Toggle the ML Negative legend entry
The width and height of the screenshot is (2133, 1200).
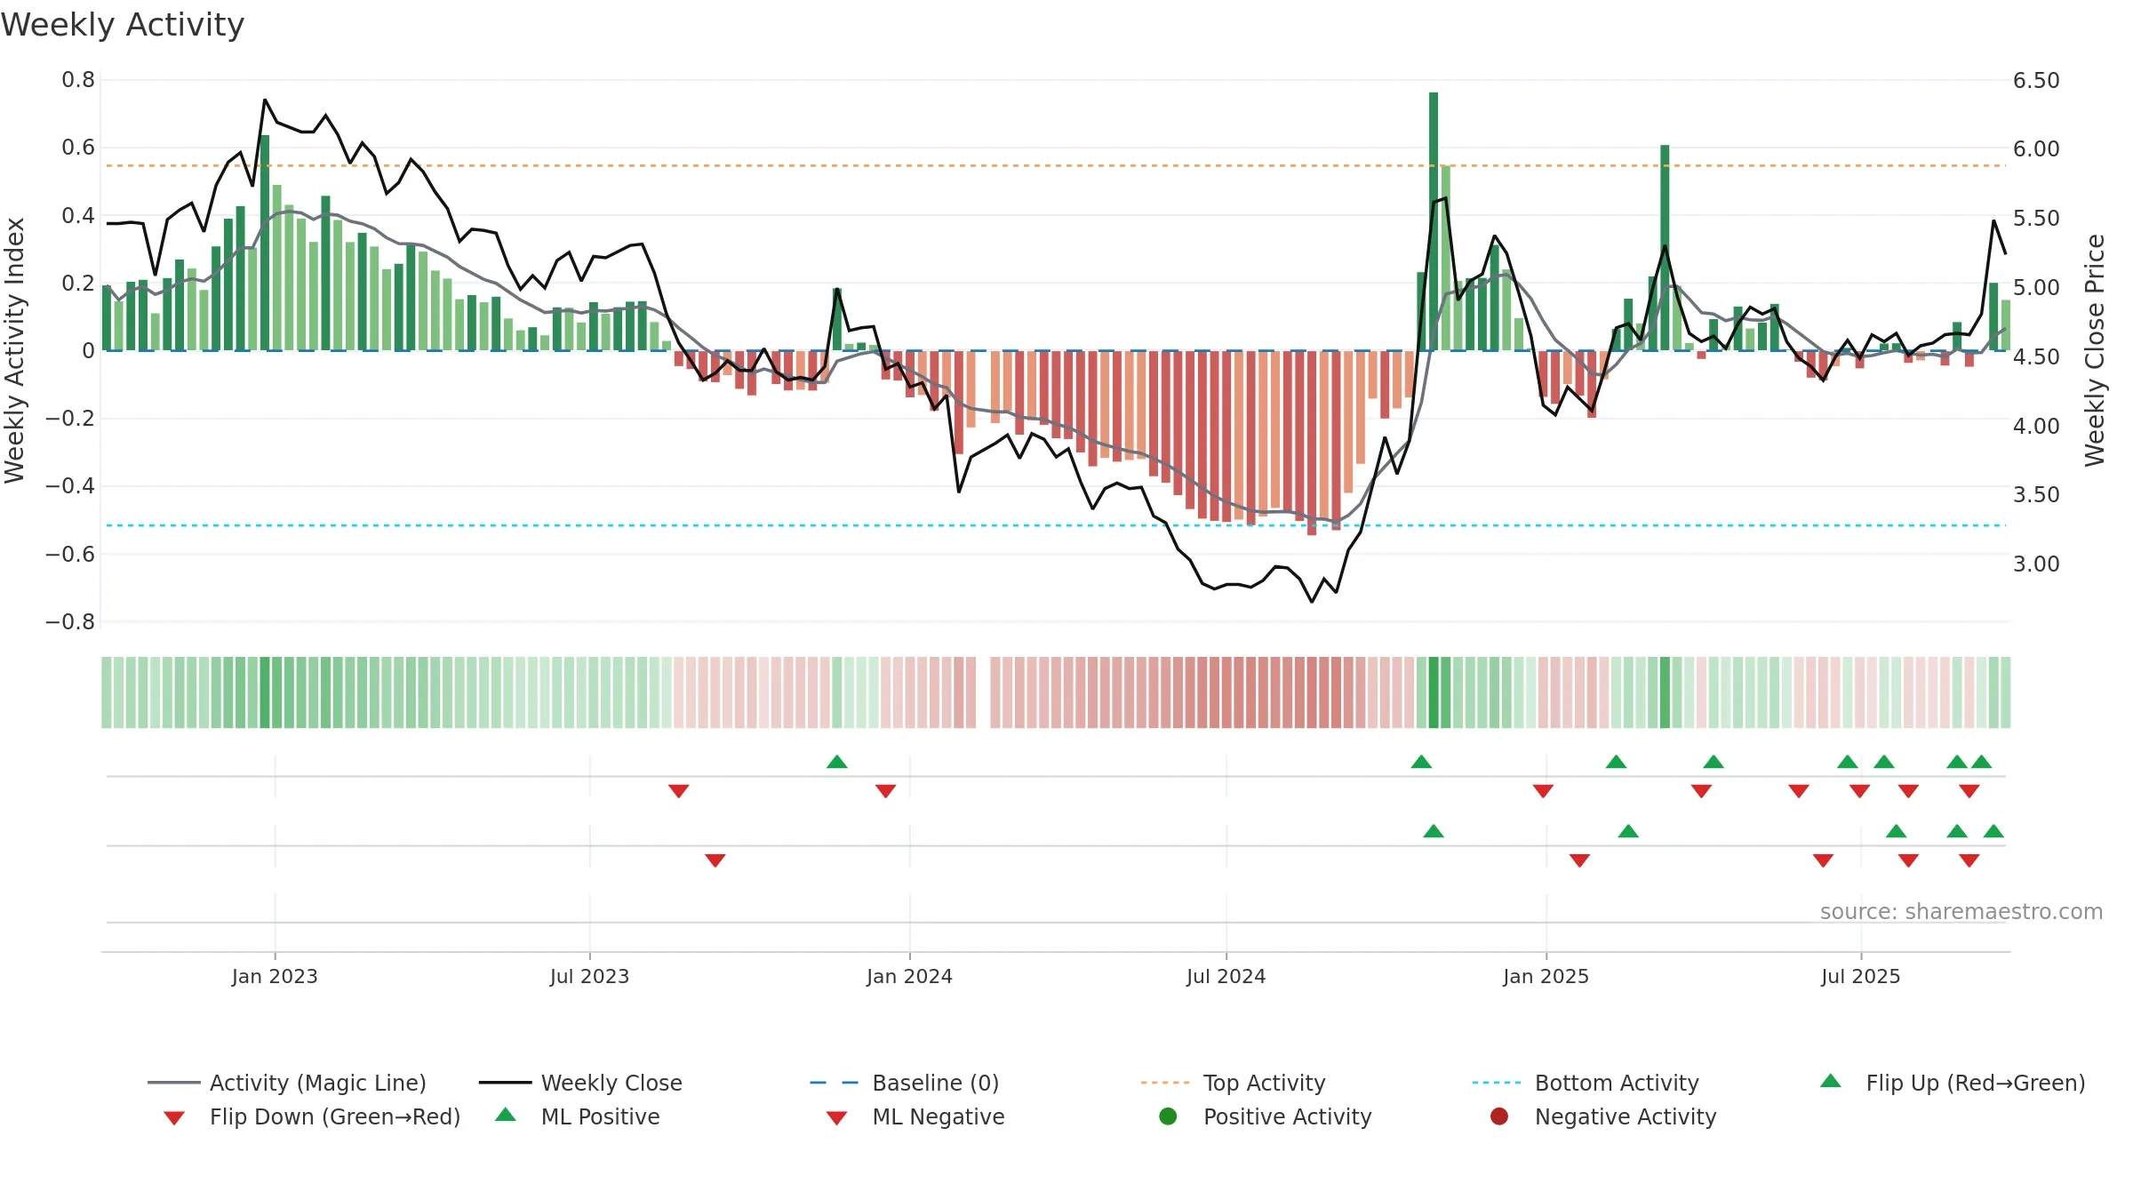point(915,1116)
